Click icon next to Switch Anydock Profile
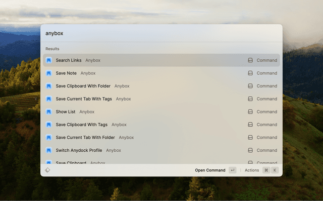This screenshot has height=201, width=323. click(49, 150)
